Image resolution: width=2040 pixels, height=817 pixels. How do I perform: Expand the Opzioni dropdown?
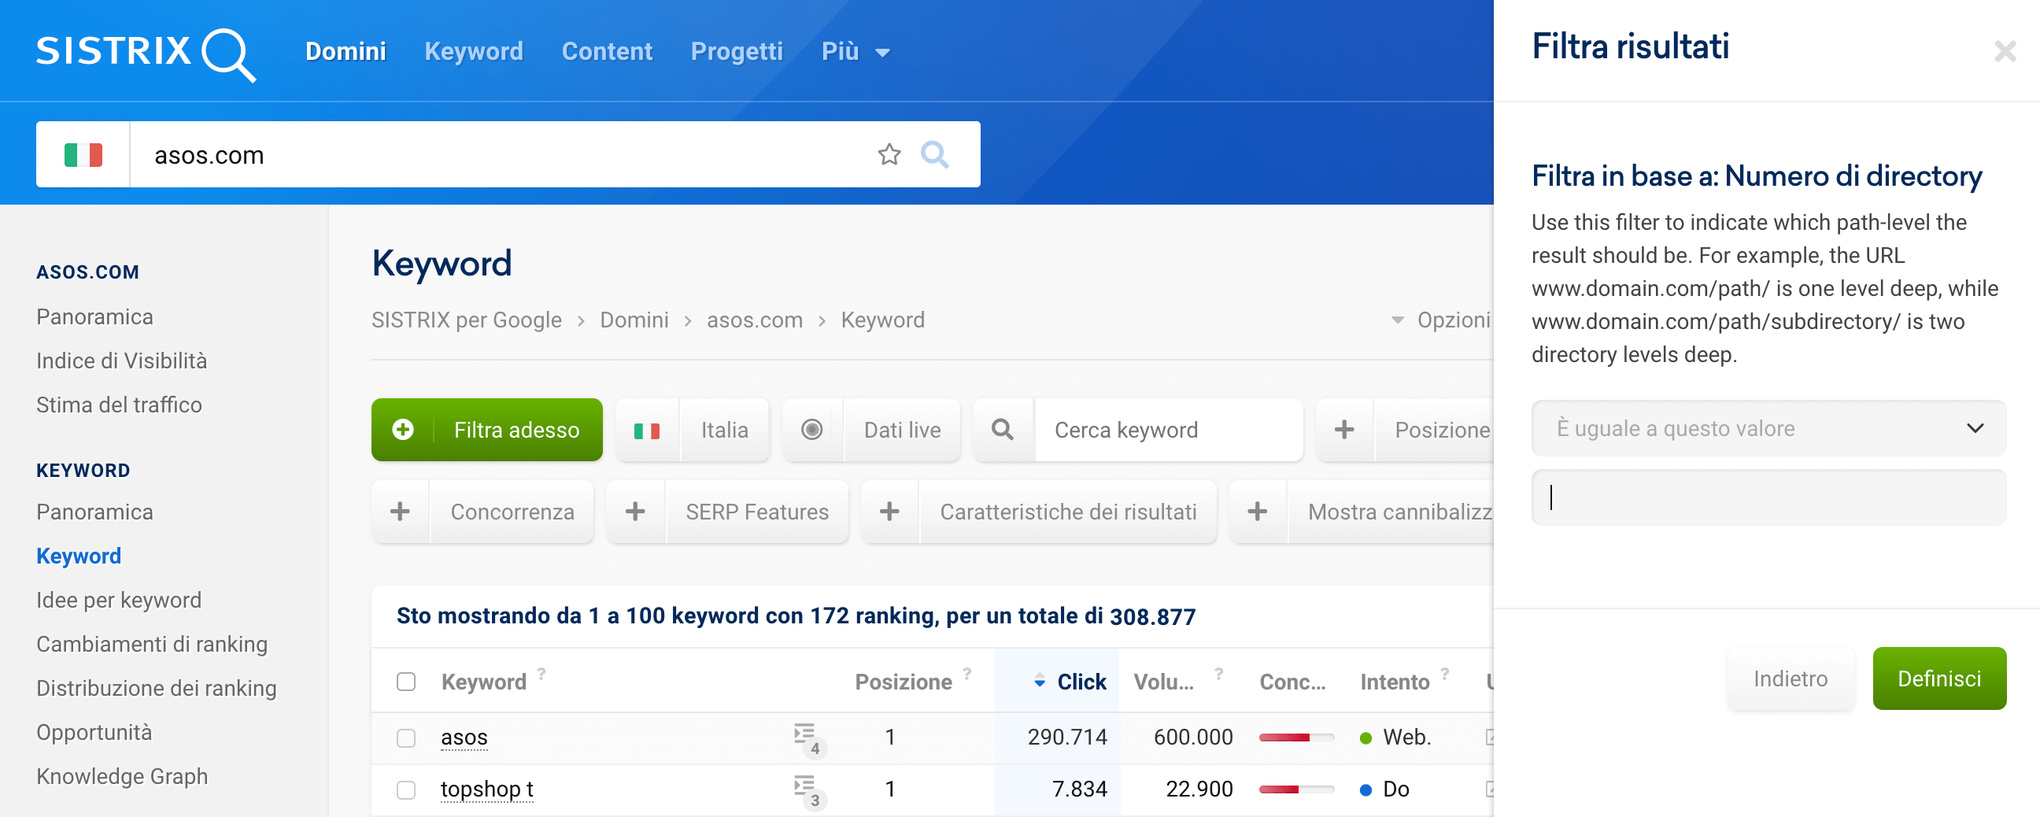1441,320
